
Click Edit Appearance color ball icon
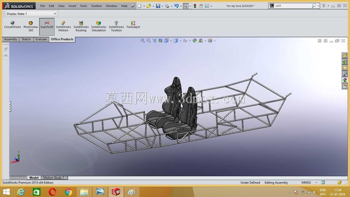(195, 41)
